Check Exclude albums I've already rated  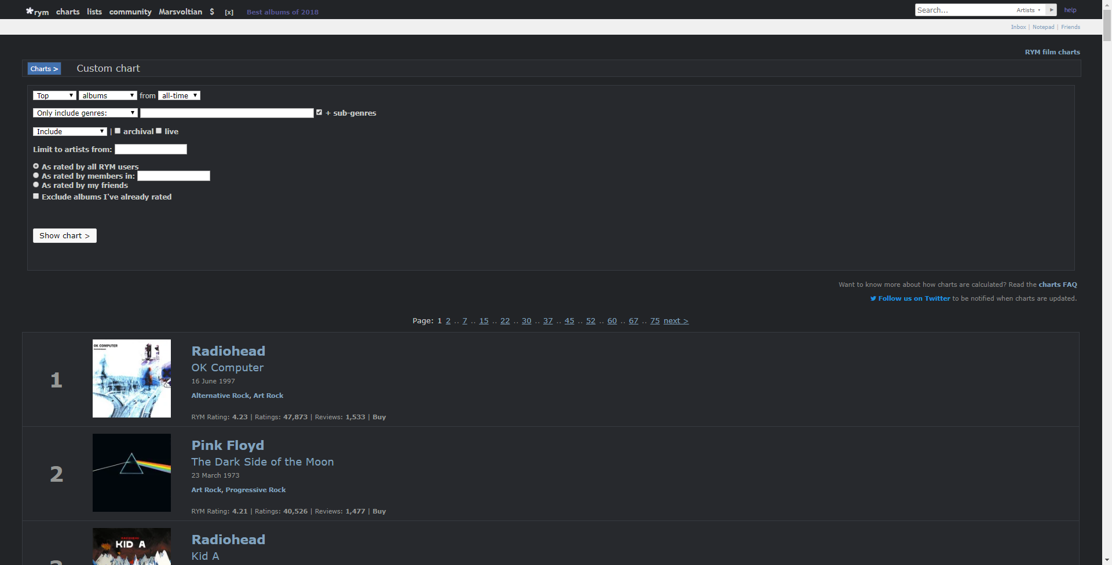[x=36, y=196]
